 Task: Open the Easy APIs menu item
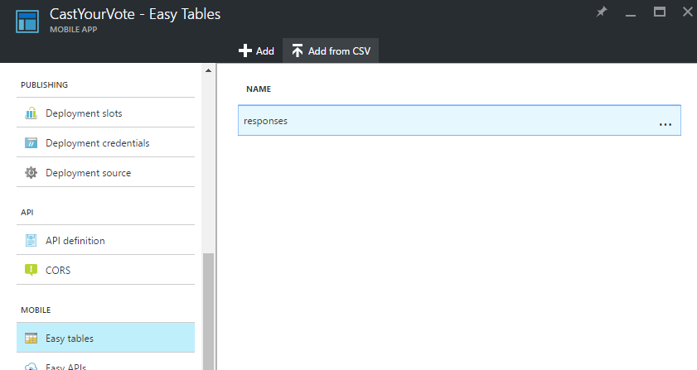pyautogui.click(x=106, y=365)
